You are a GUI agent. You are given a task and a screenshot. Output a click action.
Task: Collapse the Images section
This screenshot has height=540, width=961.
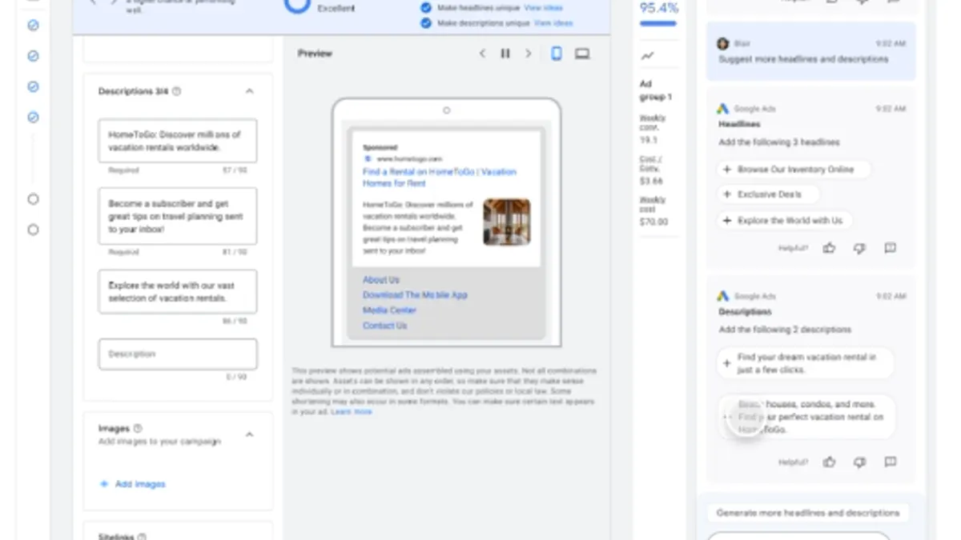[x=249, y=434]
